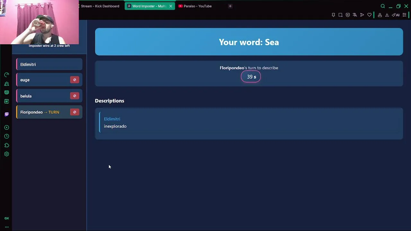The width and height of the screenshot is (411, 231).
Task: Click the 'inexplorado' description text
Action: tap(115, 126)
